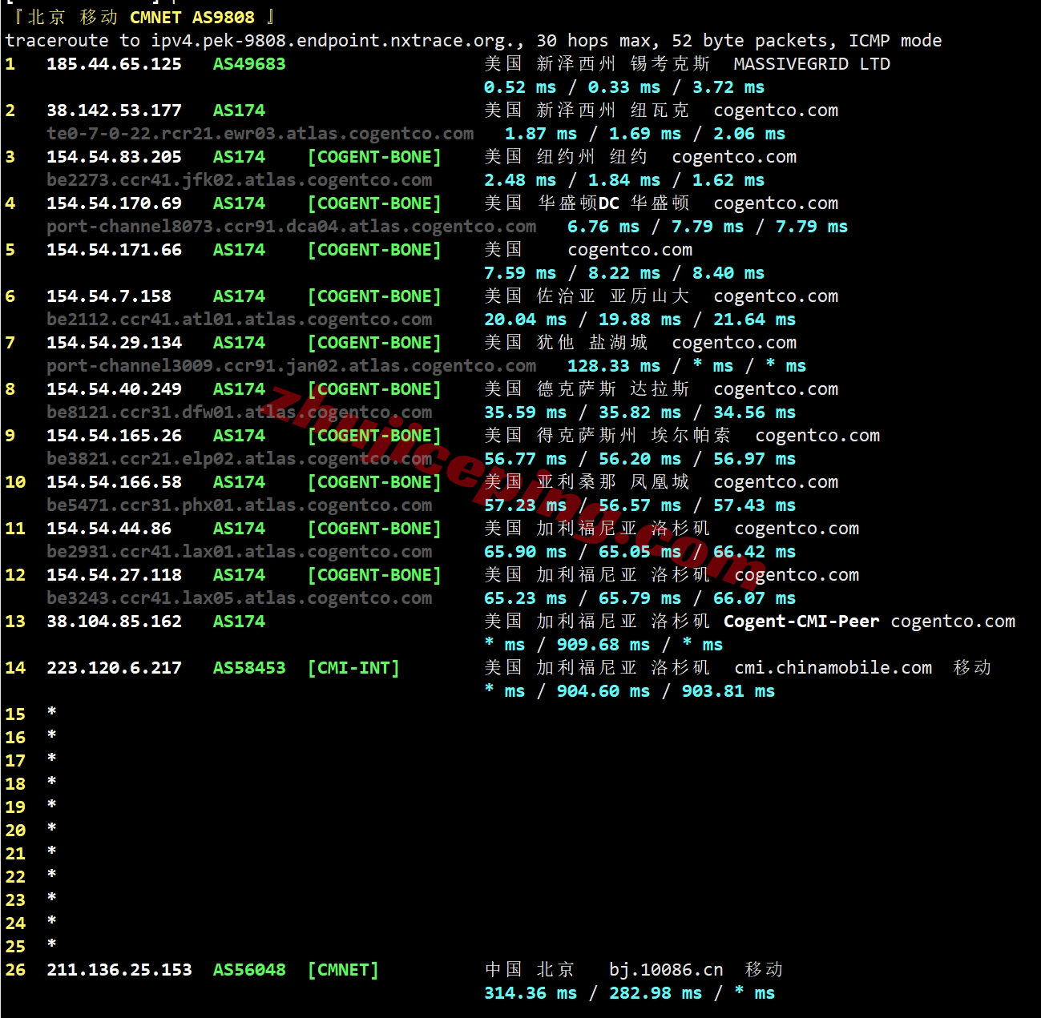Viewport: 1041px width, 1018px height.
Task: Click hostname be2273.ccr41.jfk02.atlas.cogentco.com
Action: click(239, 180)
